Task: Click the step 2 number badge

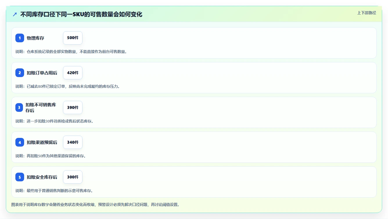Action: [x=20, y=73]
